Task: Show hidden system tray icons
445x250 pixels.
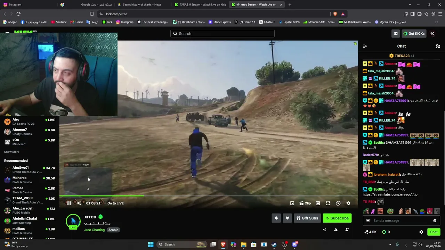Action: pos(390,244)
